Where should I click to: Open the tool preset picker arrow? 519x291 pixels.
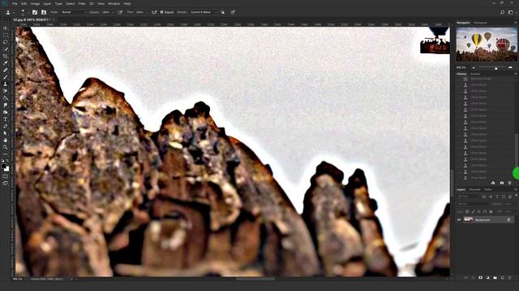click(x=14, y=12)
